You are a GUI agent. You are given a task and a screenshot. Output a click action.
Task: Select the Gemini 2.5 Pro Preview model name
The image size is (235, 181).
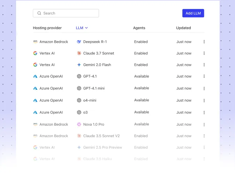pos(103,147)
